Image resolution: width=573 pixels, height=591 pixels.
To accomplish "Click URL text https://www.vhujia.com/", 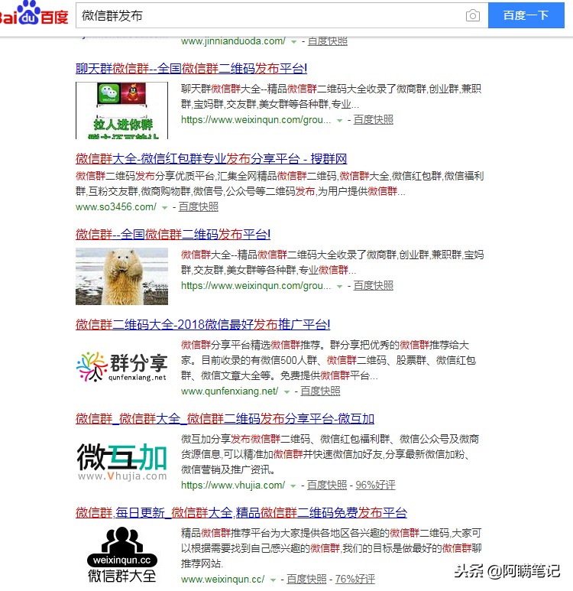I will (233, 485).
